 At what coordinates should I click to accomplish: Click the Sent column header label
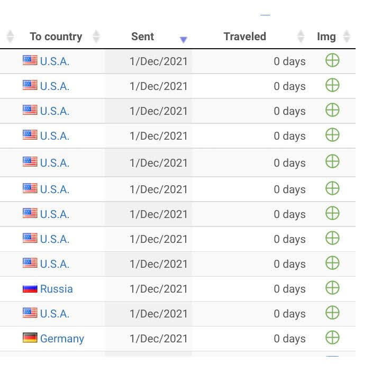(142, 37)
